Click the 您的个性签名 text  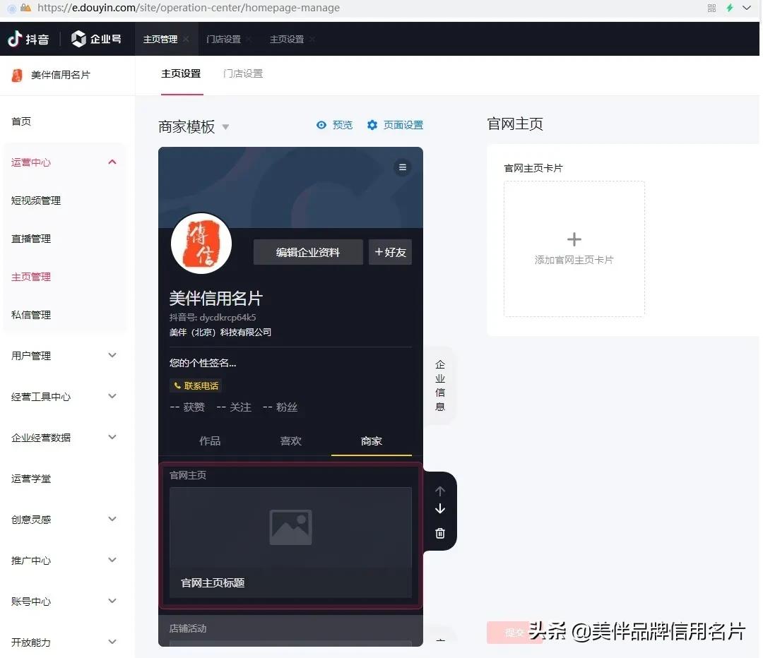click(x=203, y=363)
